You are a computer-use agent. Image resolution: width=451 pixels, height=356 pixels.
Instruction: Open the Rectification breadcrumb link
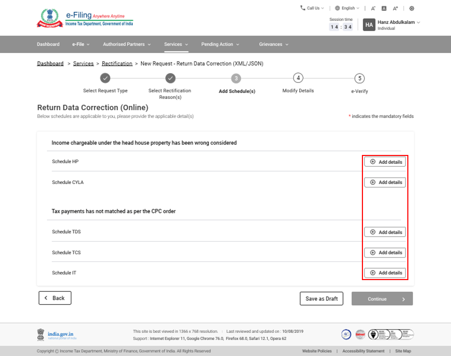pos(117,64)
